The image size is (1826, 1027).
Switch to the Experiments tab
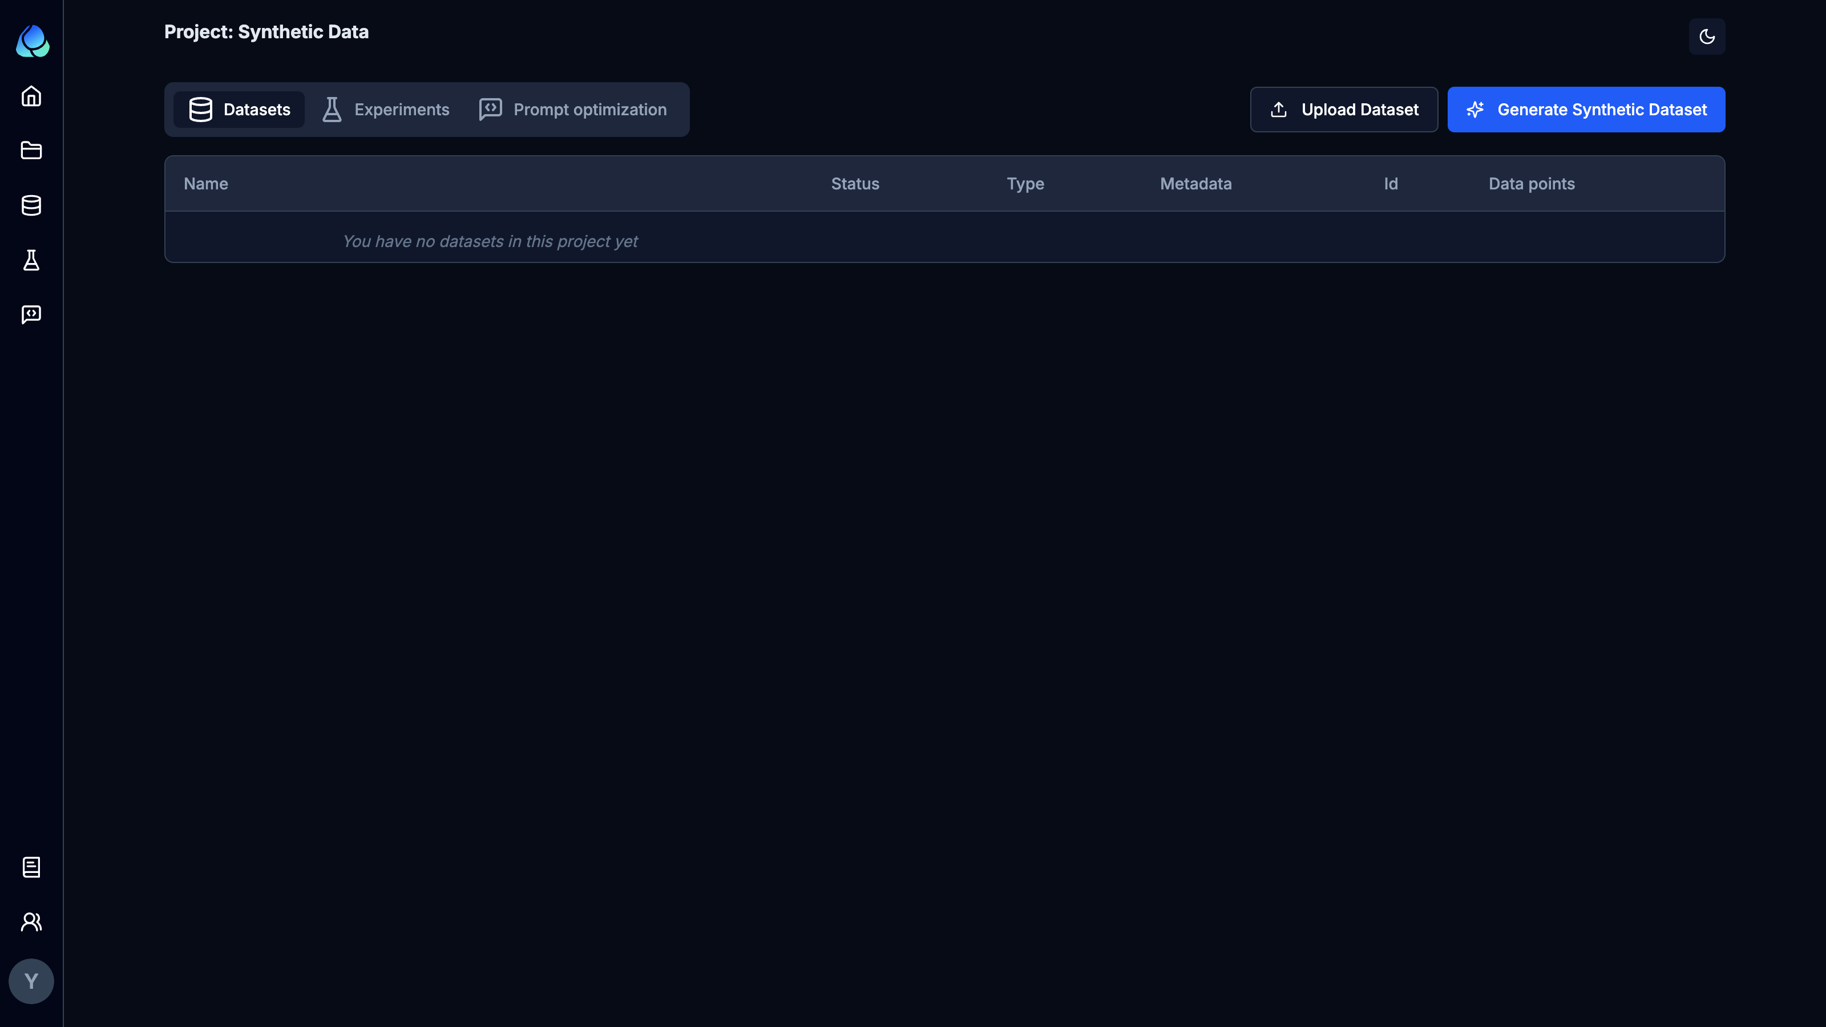click(385, 109)
